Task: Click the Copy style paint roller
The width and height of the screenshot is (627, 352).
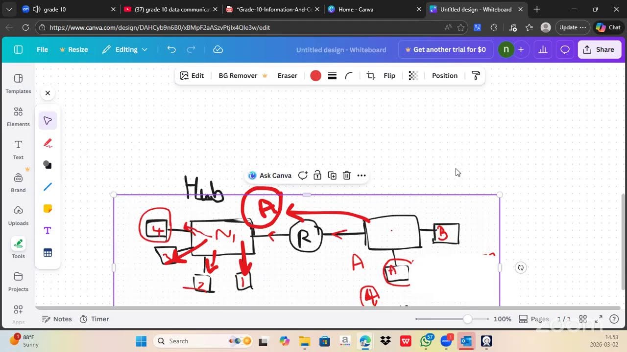Action: [476, 76]
